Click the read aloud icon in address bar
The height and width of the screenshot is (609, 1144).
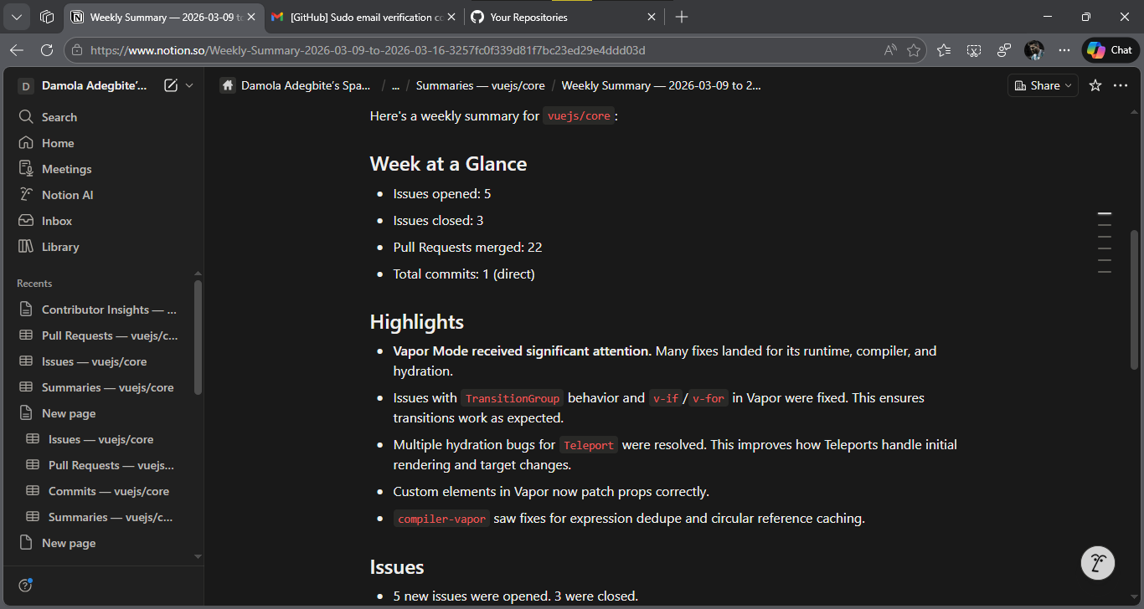(x=890, y=50)
